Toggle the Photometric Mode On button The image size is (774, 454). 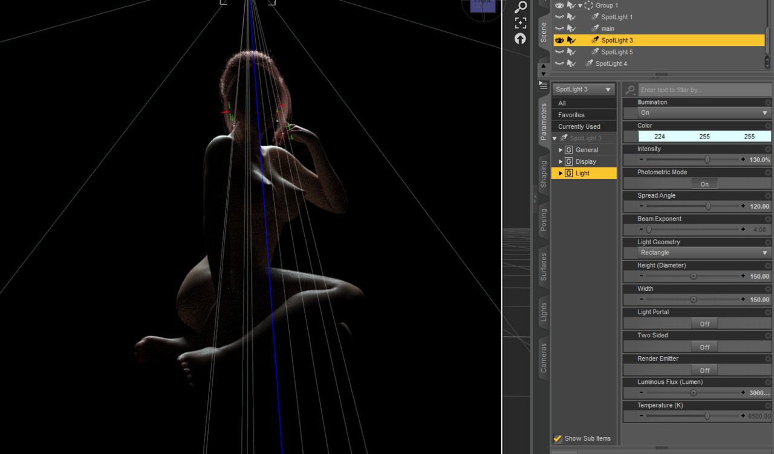[x=704, y=184]
